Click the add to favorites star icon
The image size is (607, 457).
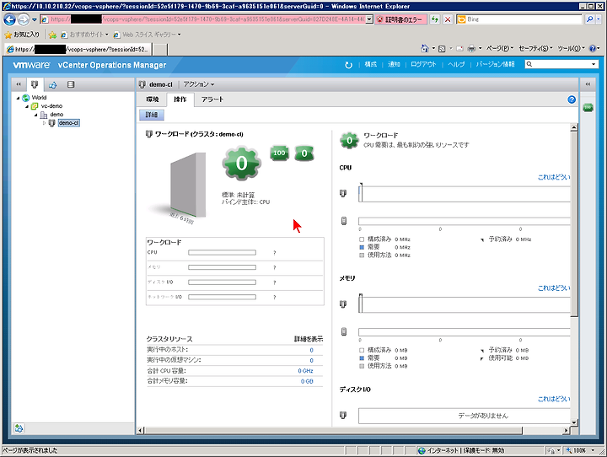52,35
